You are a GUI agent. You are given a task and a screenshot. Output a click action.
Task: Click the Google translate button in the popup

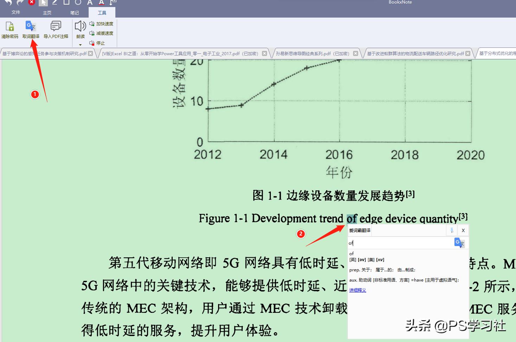(459, 243)
